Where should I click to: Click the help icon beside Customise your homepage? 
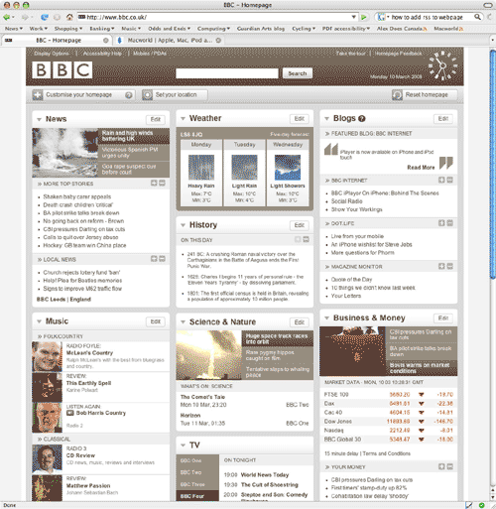coord(129,95)
